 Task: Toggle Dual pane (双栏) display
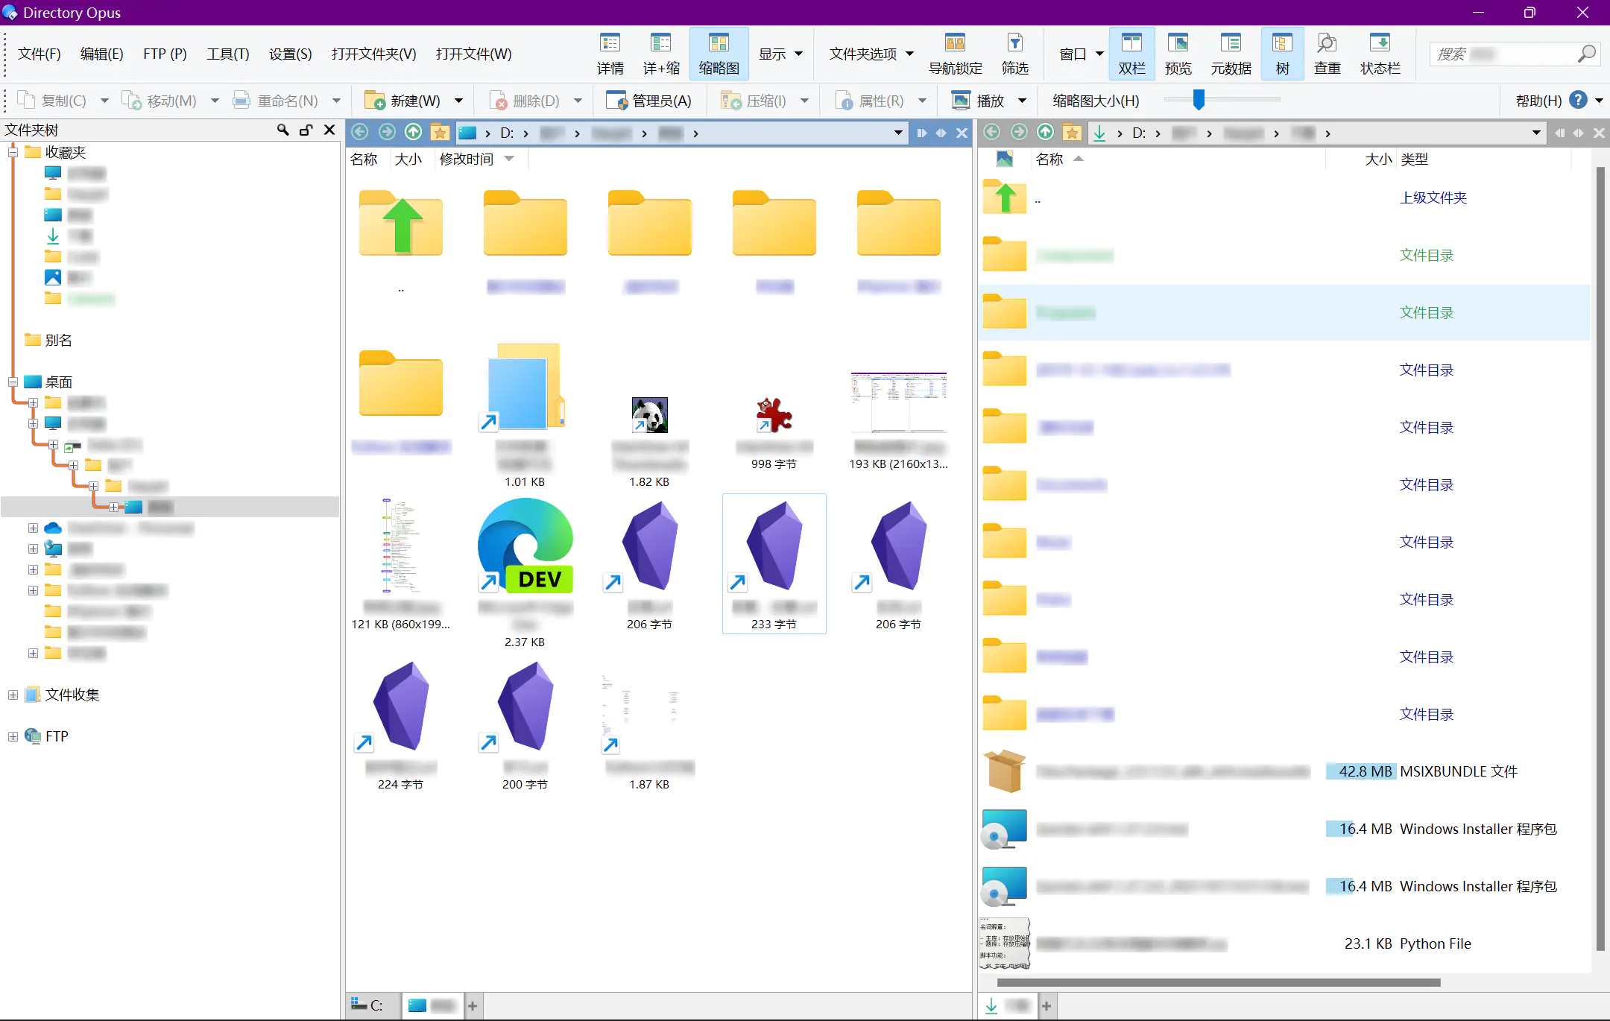(1131, 54)
